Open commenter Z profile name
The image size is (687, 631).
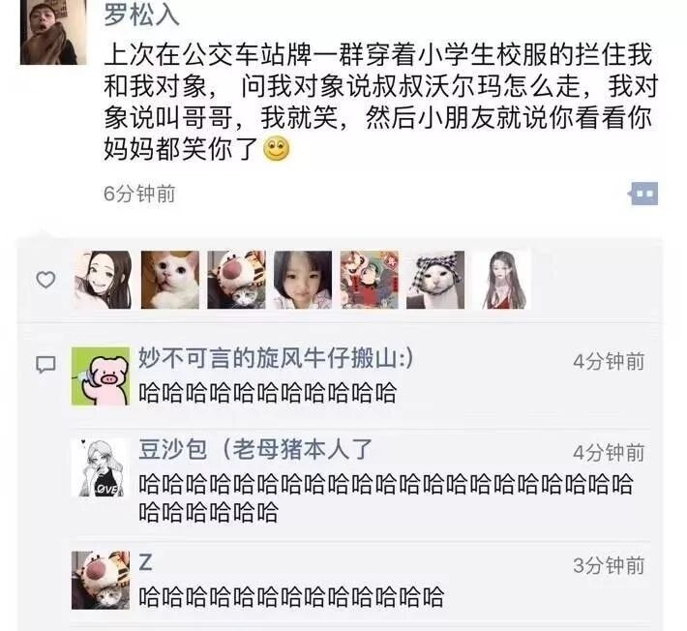pos(145,562)
